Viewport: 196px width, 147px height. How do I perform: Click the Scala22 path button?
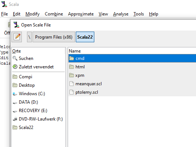click(85, 37)
